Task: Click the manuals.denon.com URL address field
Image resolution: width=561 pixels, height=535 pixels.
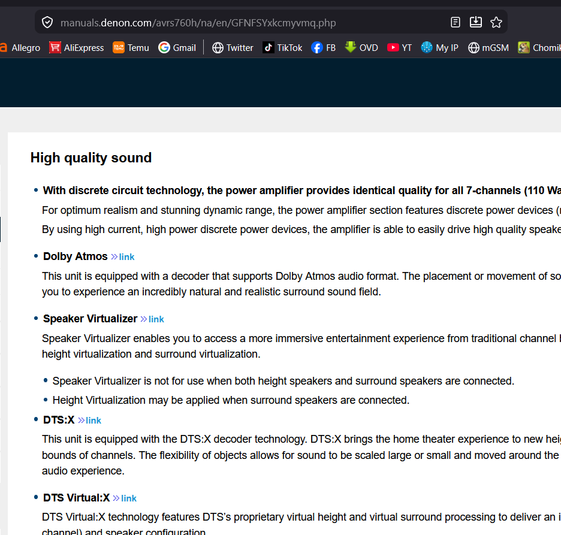Action: pyautogui.click(x=240, y=23)
